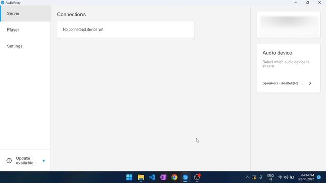Click the Connections heading
The image size is (326, 183).
pyautogui.click(x=71, y=15)
